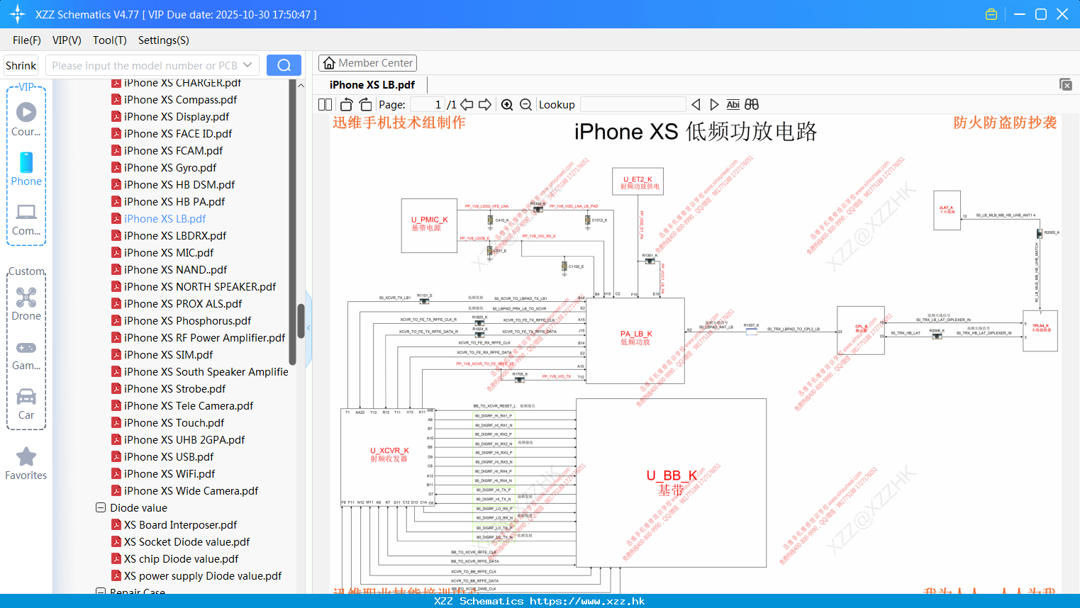Click the page number field
This screenshot has height=608, width=1080.
pyautogui.click(x=428, y=104)
